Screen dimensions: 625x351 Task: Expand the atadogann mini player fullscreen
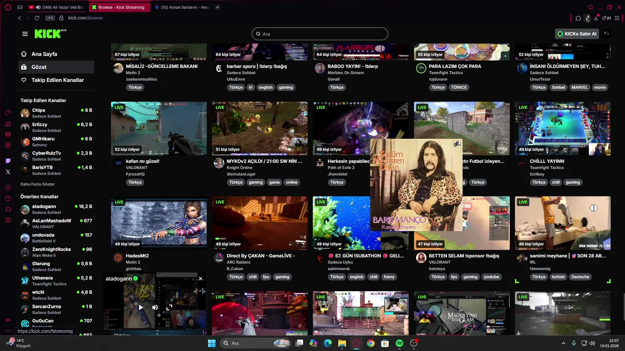coord(169,307)
